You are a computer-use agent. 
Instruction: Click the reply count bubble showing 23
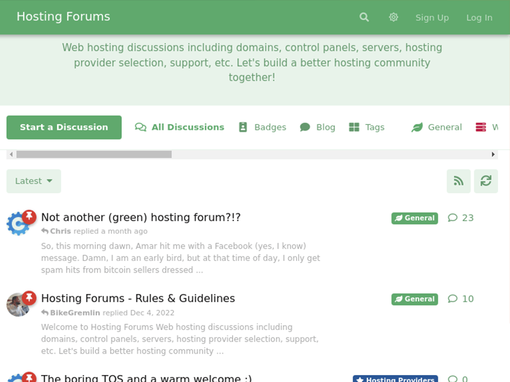pos(461,218)
